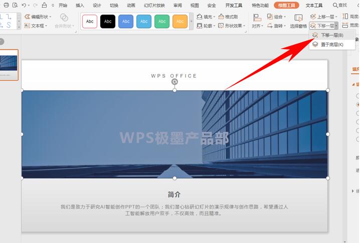
Task: Click the Rotate (旋转) icon
Action: pyautogui.click(x=270, y=25)
